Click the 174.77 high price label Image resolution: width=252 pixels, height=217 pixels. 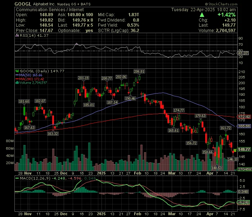point(179,110)
